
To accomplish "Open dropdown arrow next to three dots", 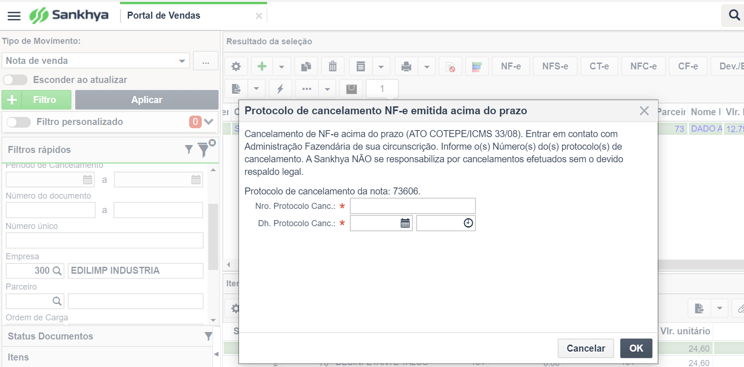I will [327, 89].
